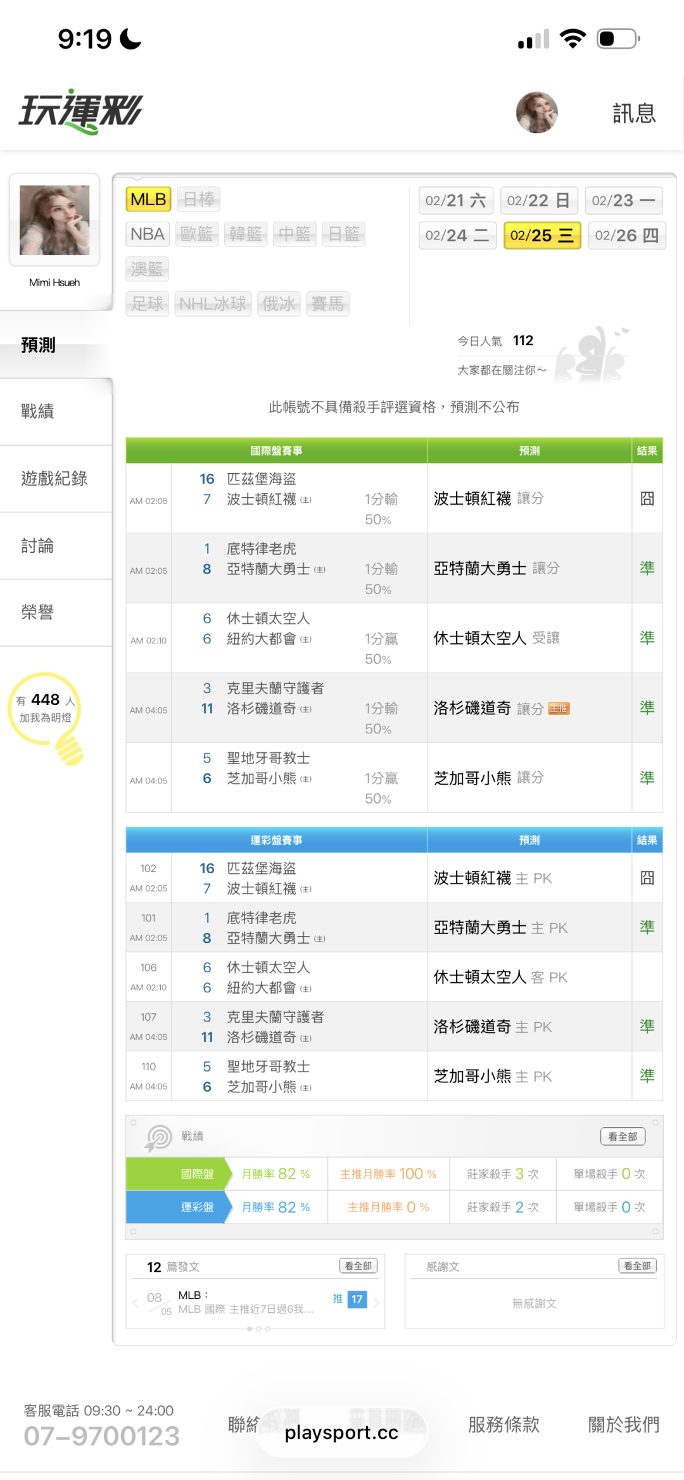684x1480 pixels.
Task: Click the previous-article left arrow
Action: pyautogui.click(x=136, y=1303)
